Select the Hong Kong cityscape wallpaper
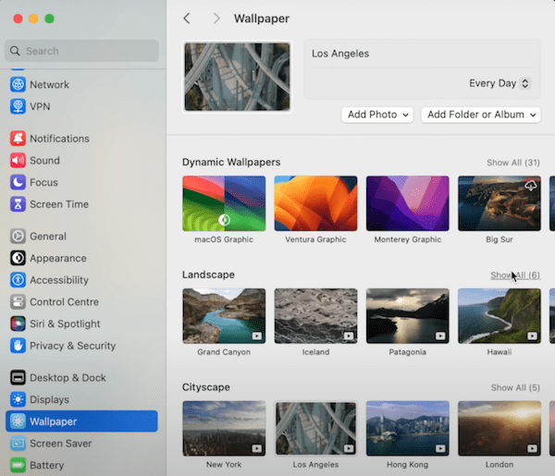 pos(407,429)
